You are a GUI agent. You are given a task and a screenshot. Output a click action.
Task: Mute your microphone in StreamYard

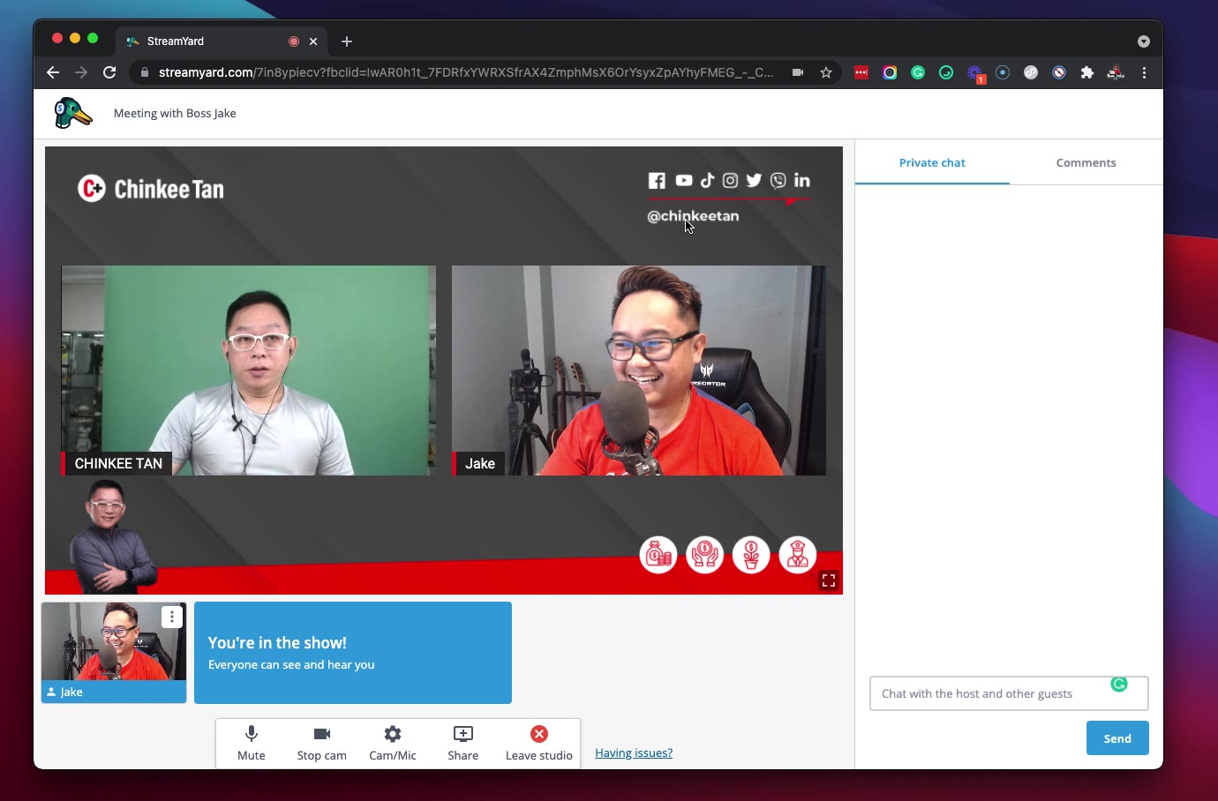point(252,743)
